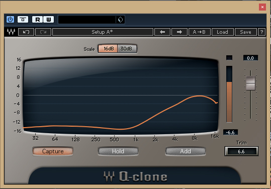Select the 16dB scale option
Image resolution: width=271 pixels, height=189 pixels.
point(108,49)
